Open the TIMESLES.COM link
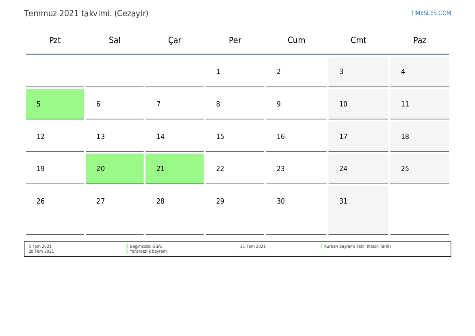 click(x=431, y=13)
